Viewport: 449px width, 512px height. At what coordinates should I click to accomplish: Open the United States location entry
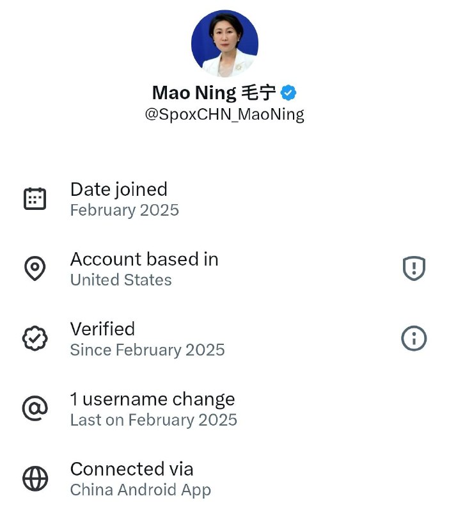click(x=120, y=280)
